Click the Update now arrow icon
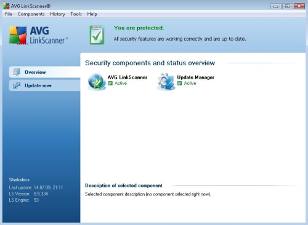The width and height of the screenshot is (308, 225). (17, 85)
